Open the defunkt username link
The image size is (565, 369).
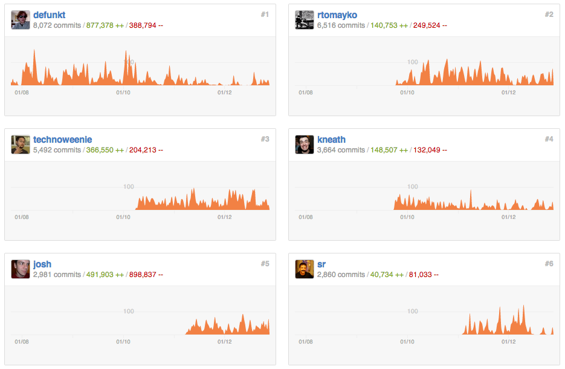[x=49, y=15]
